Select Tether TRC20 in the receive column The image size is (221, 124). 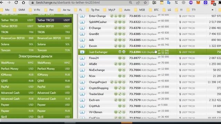point(54,20)
